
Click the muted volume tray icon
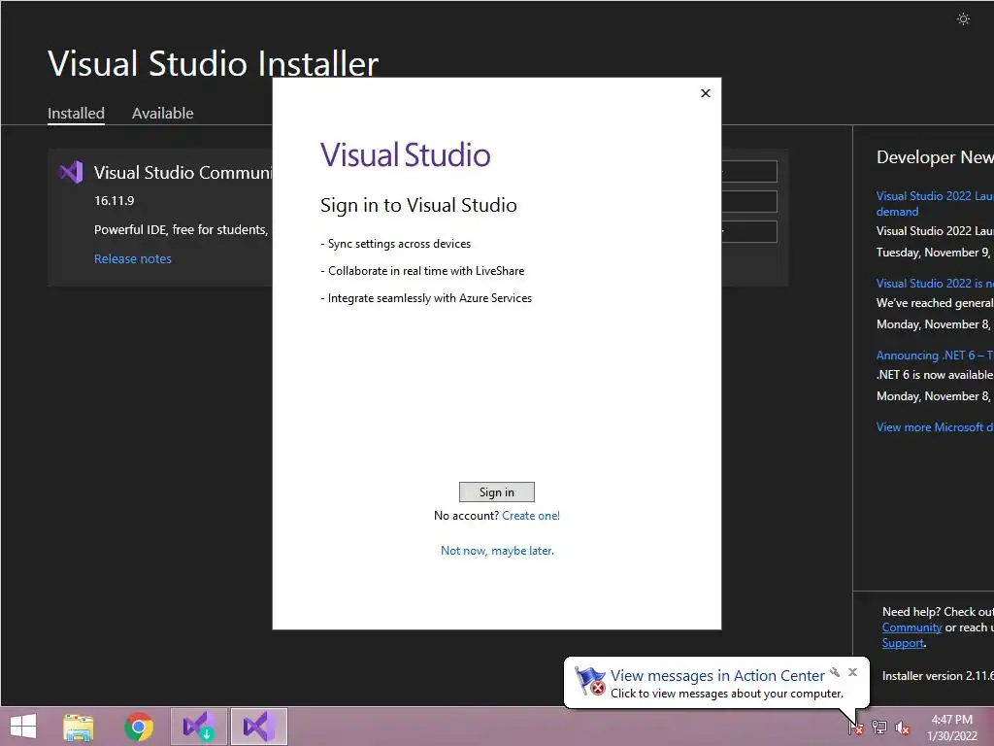tap(902, 728)
